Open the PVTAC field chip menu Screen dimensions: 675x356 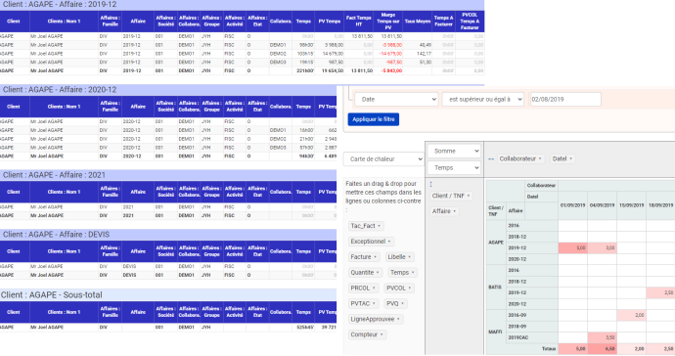click(363, 303)
